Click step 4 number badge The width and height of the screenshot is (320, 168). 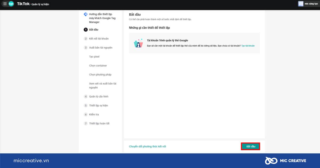[86, 97]
